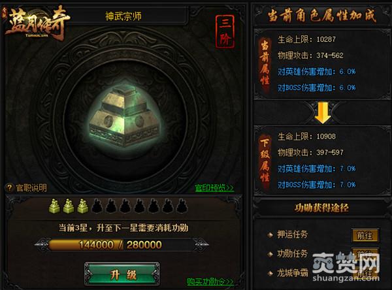The width and height of the screenshot is (392, 290).
Task: Click the yellow down arrow between attribute panels
Action: pos(323,113)
